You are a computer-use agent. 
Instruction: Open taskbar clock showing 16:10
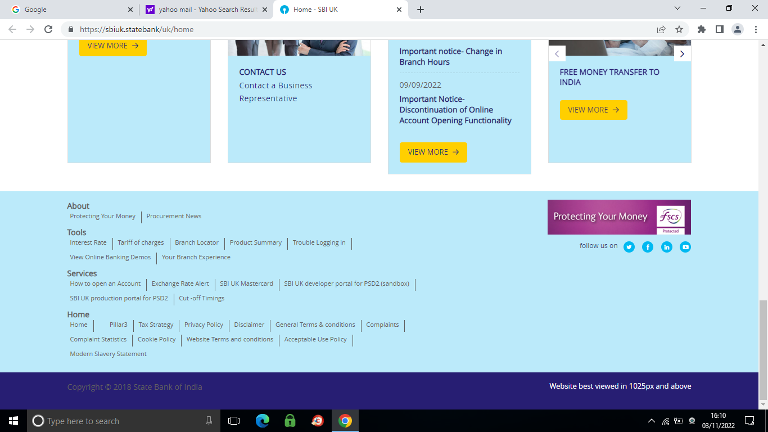pos(718,421)
